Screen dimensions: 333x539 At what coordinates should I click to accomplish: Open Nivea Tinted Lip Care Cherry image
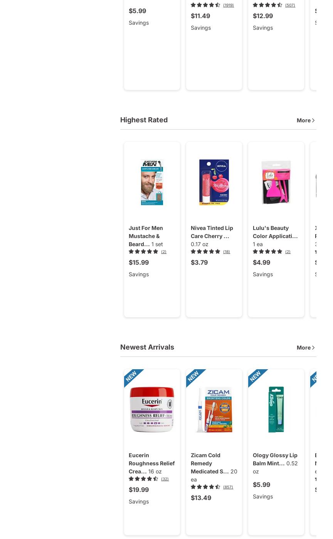[214, 182]
